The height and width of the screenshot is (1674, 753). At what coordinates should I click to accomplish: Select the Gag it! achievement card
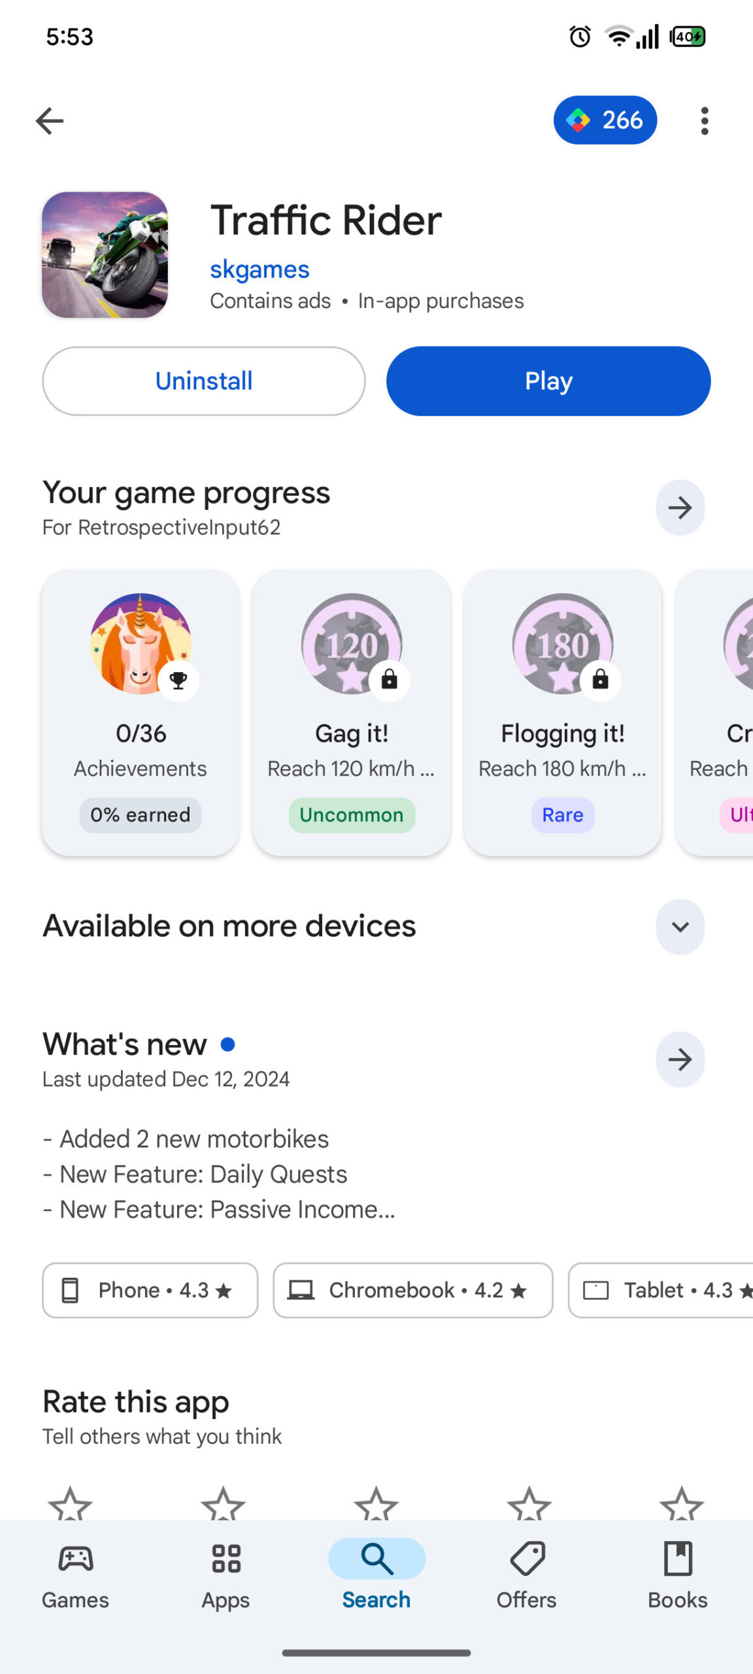(x=352, y=713)
